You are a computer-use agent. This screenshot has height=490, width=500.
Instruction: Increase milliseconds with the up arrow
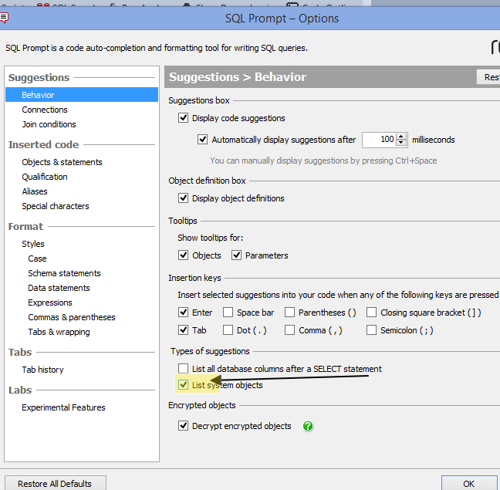click(400, 137)
